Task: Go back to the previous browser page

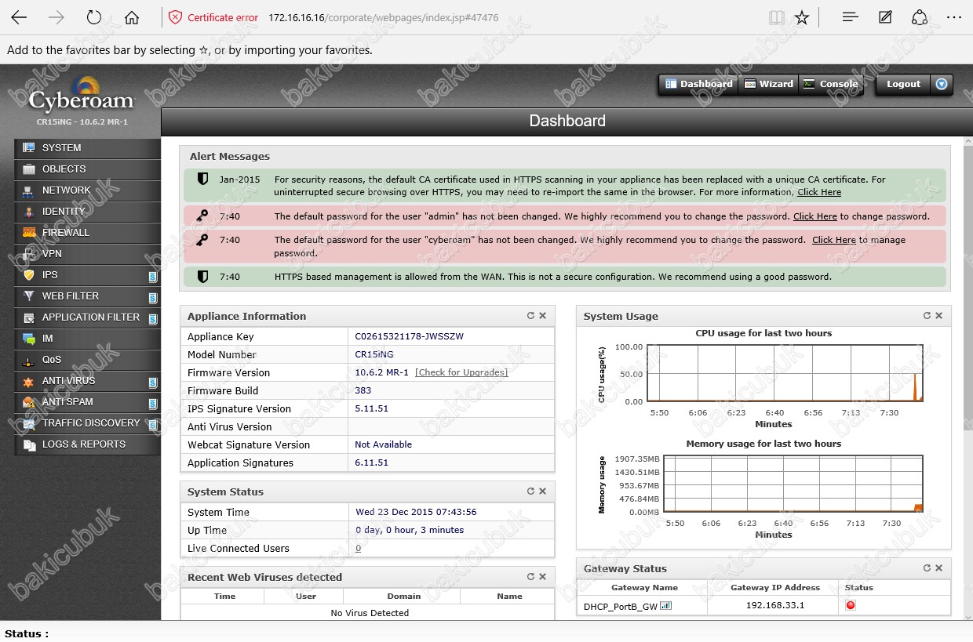Action: (x=19, y=17)
